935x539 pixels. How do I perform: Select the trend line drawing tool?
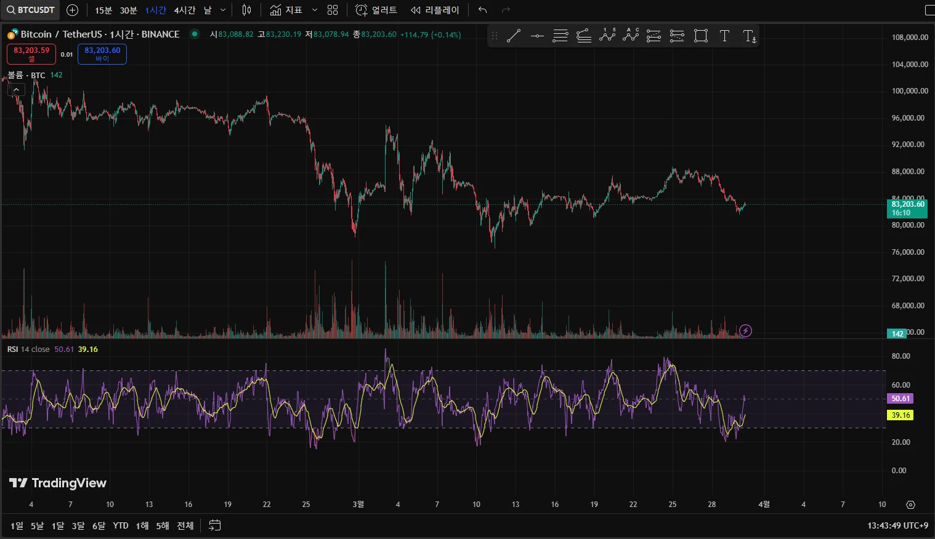(514, 36)
